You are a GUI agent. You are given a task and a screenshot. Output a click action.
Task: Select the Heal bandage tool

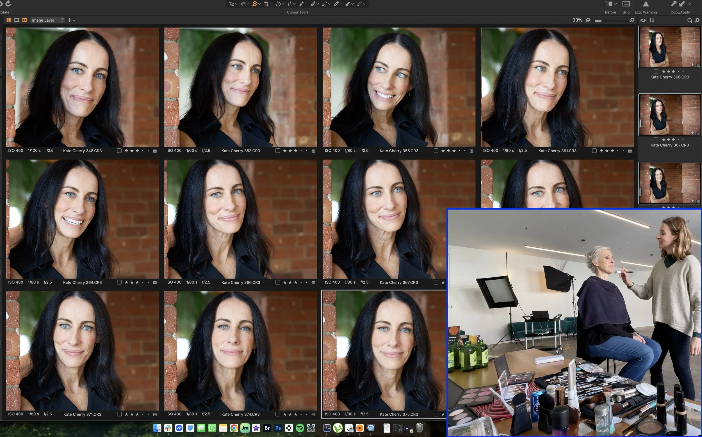pos(313,4)
